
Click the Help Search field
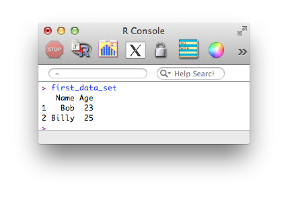191,74
